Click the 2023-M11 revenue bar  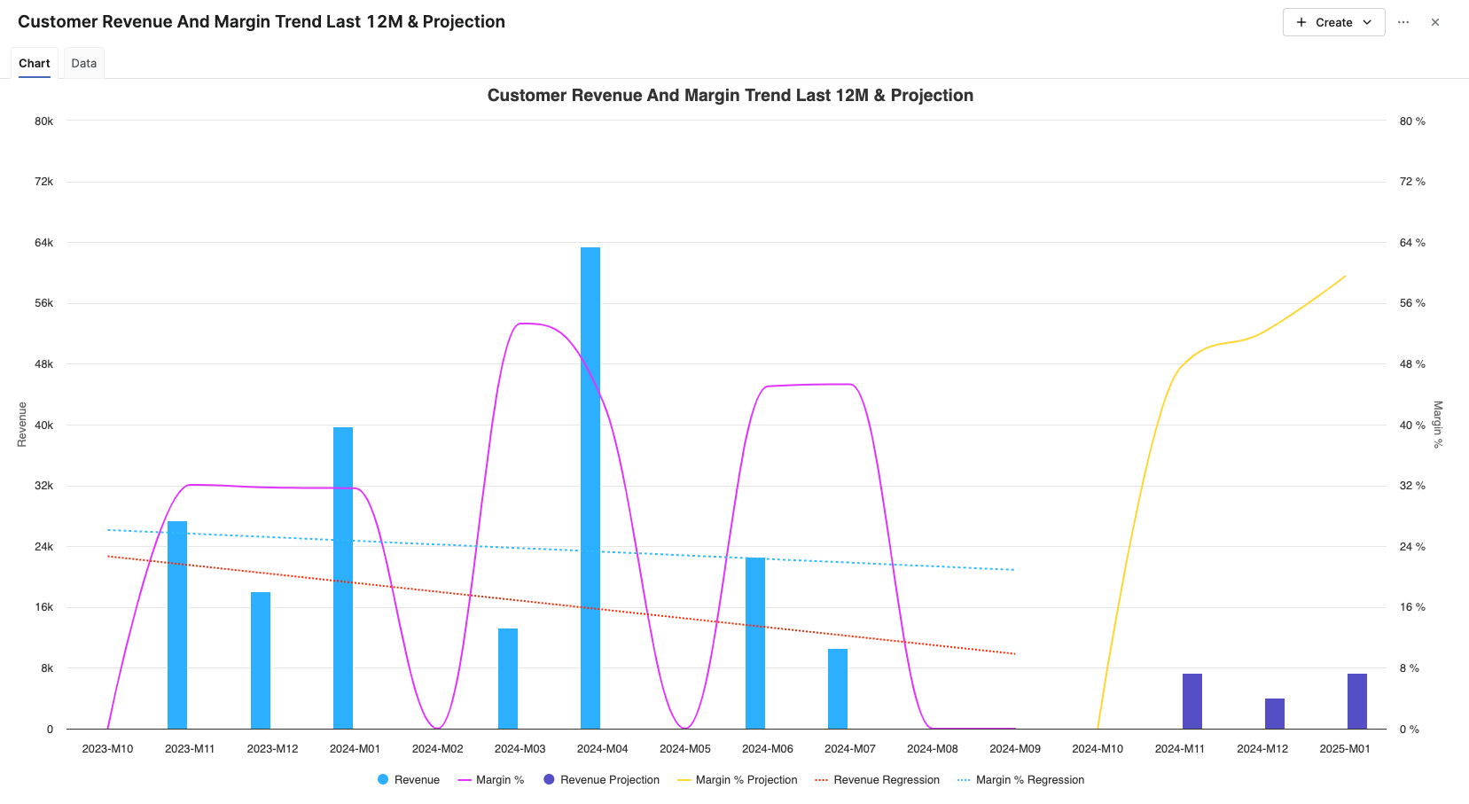(x=177, y=625)
